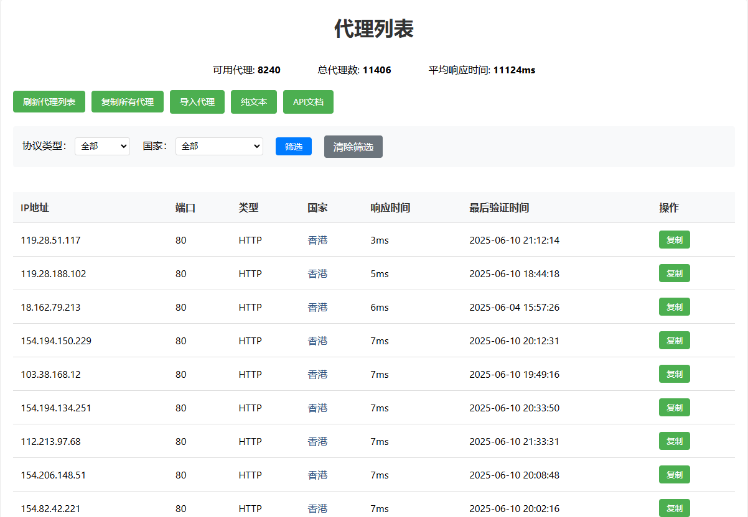The width and height of the screenshot is (748, 517).
Task: Copy the proxy 154.82.42.221
Action: tap(674, 508)
